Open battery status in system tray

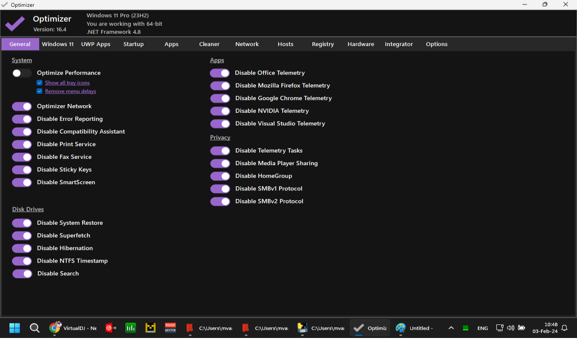tap(522, 328)
